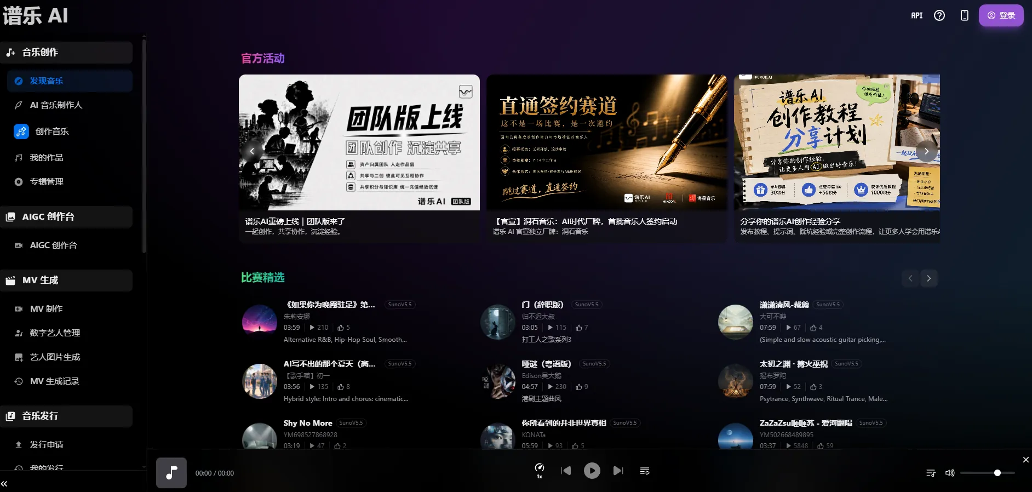Open 专辑管理 sidebar entry
This screenshot has height=492, width=1032.
pos(70,182)
